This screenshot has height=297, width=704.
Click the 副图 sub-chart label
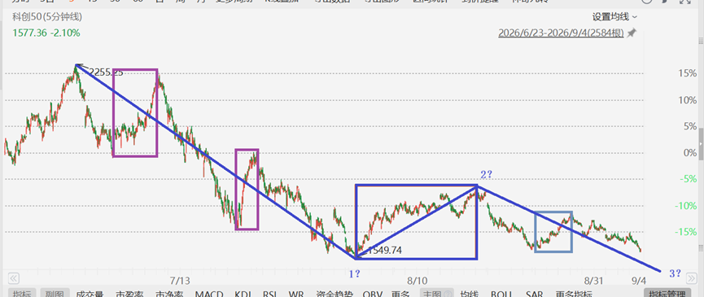(x=55, y=294)
